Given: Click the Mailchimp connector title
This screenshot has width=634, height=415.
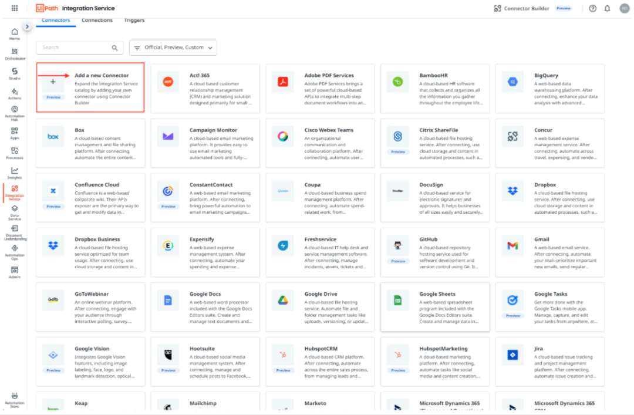Looking at the screenshot, I should pyautogui.click(x=203, y=403).
